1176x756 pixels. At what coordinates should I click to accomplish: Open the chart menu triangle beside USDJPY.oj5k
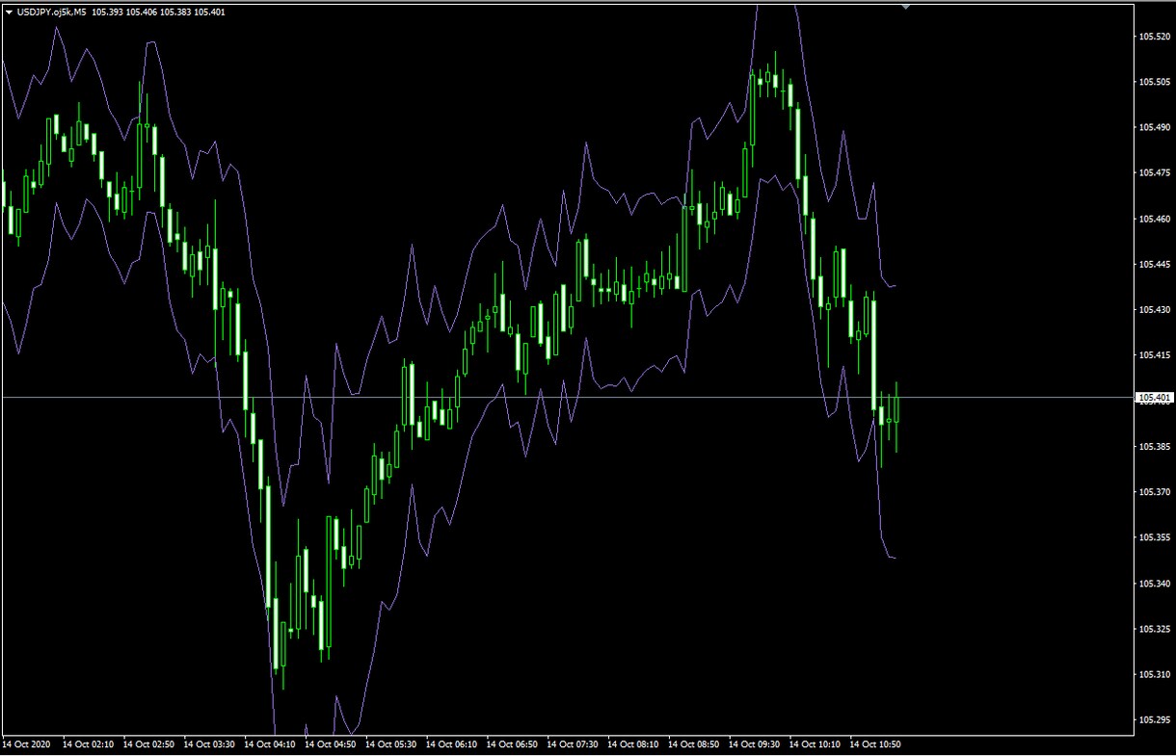[10, 12]
